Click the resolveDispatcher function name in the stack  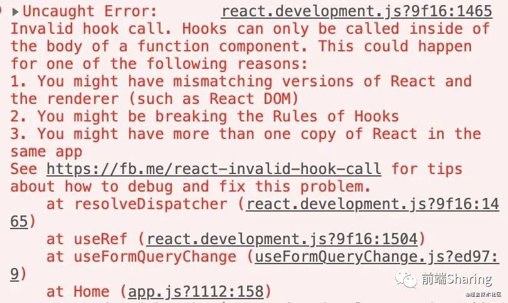(x=151, y=204)
